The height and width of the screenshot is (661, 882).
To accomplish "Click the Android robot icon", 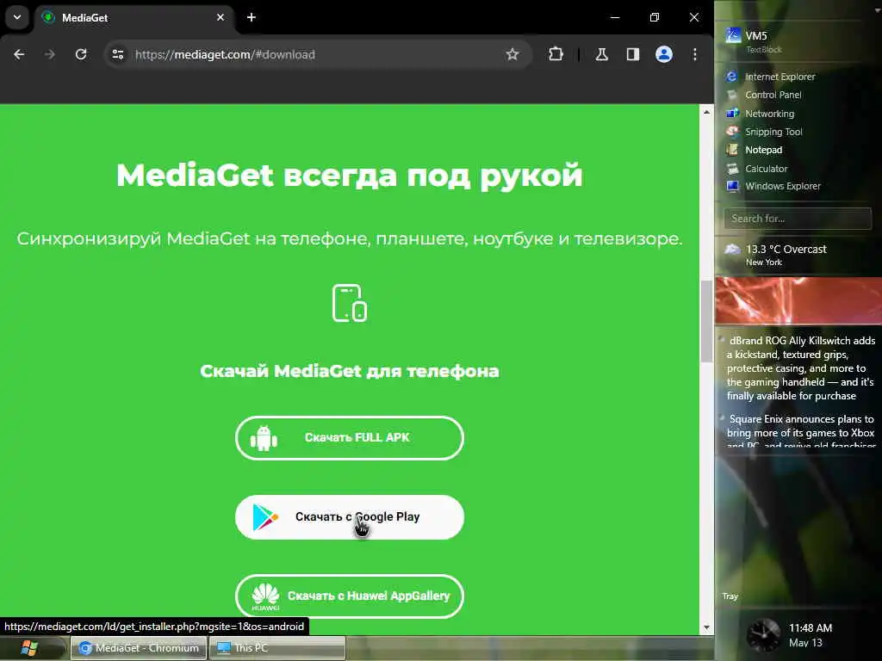I will pos(264,438).
